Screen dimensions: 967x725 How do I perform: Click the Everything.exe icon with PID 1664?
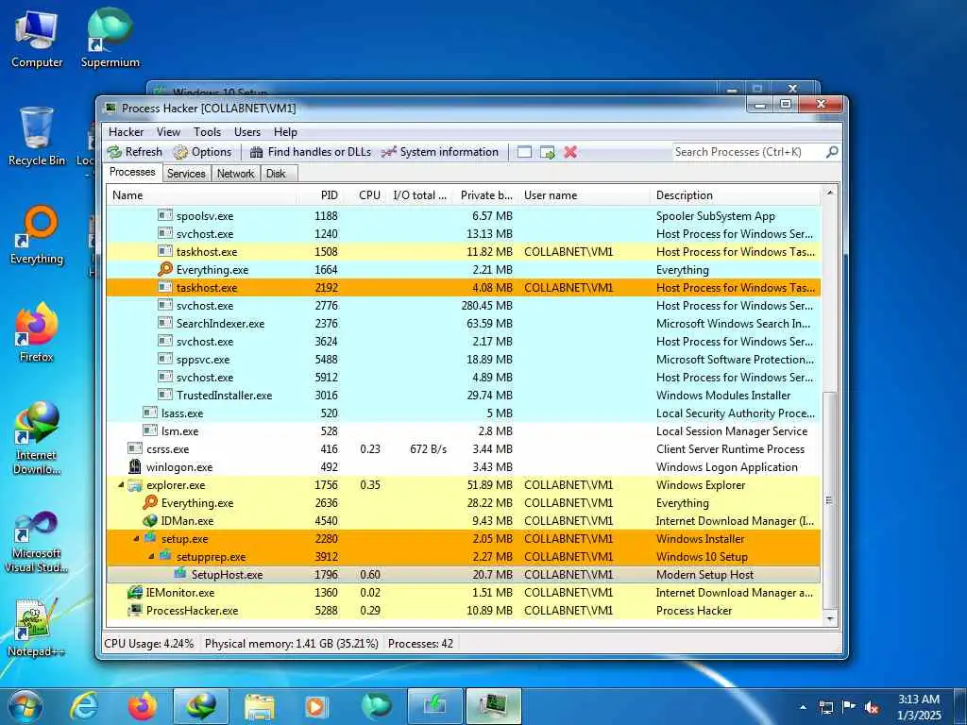[x=165, y=269]
